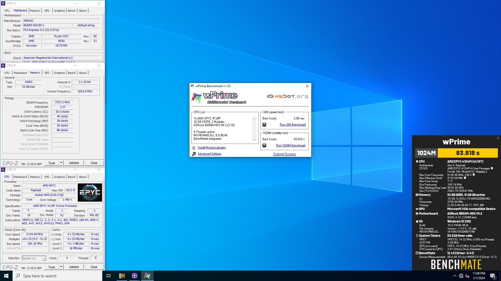Click the Submit Scores link
This screenshot has width=501, height=281.
[x=284, y=154]
